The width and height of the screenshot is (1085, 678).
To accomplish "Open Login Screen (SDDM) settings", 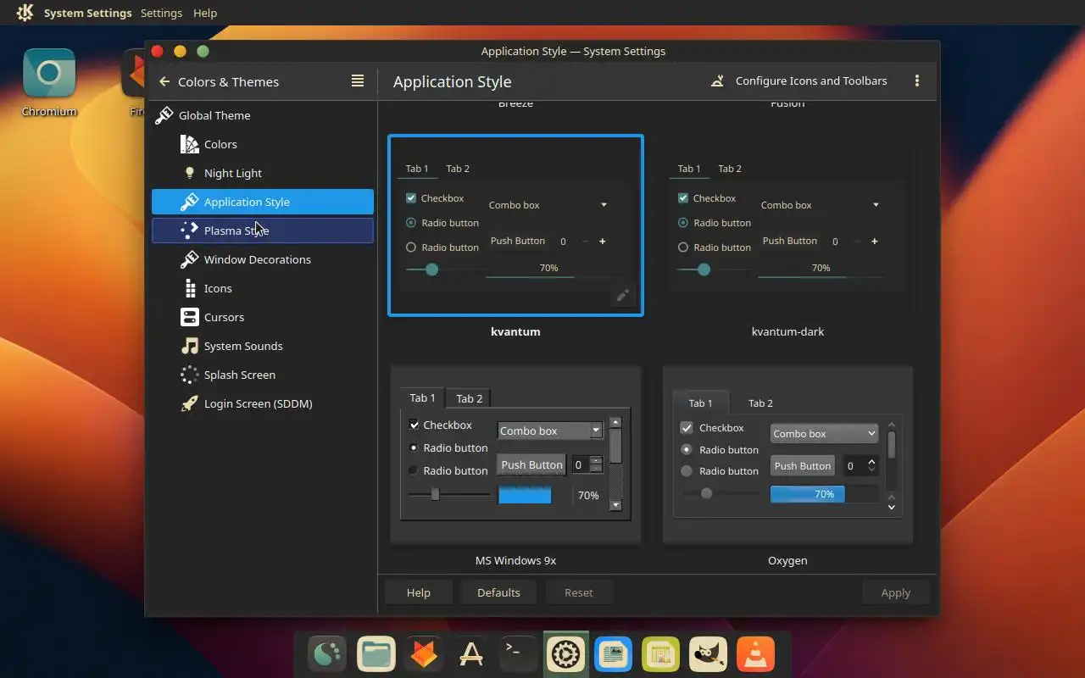I will tap(263, 403).
